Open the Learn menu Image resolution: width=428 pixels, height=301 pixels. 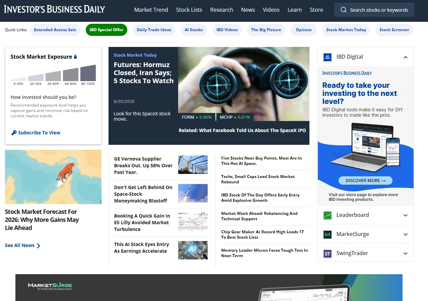tap(295, 10)
